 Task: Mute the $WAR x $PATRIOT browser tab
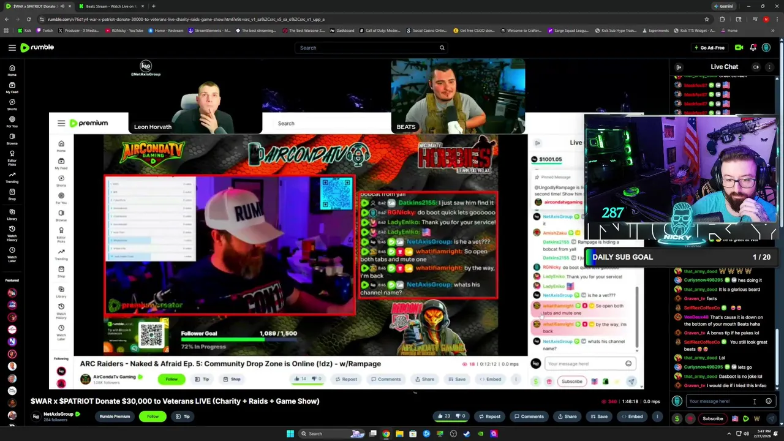62,6
